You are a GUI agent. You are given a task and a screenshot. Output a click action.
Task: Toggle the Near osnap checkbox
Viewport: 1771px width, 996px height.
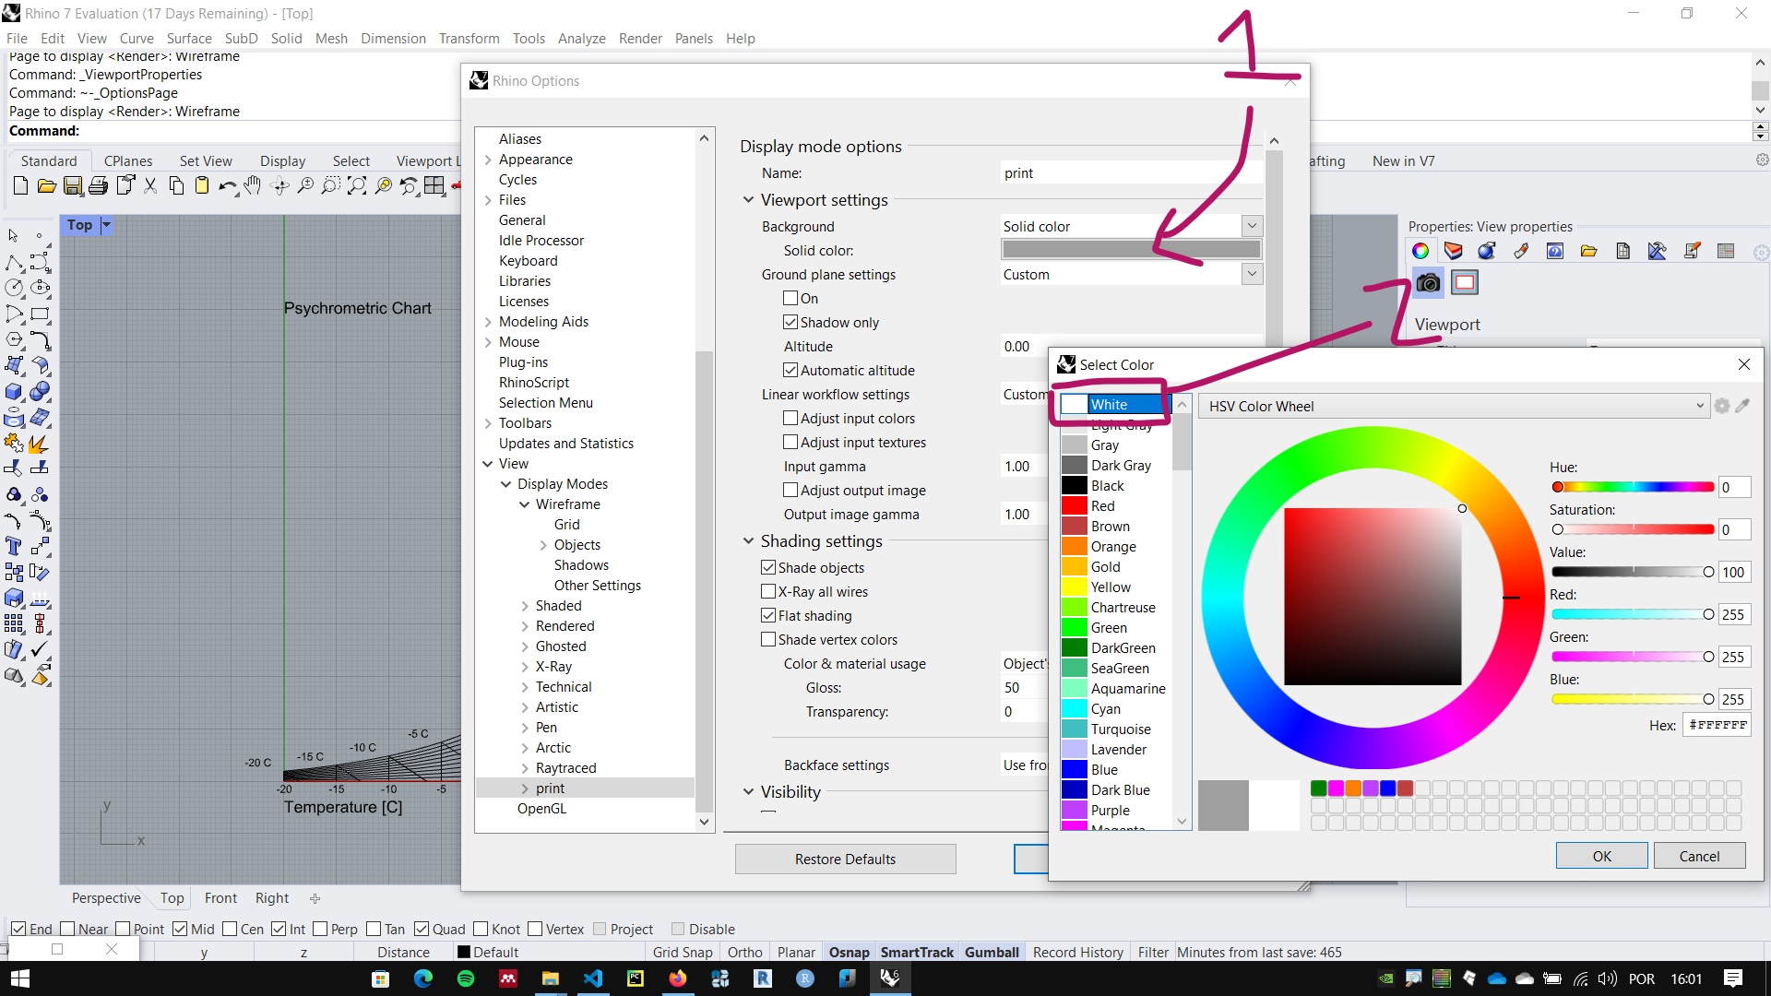pos(67,929)
